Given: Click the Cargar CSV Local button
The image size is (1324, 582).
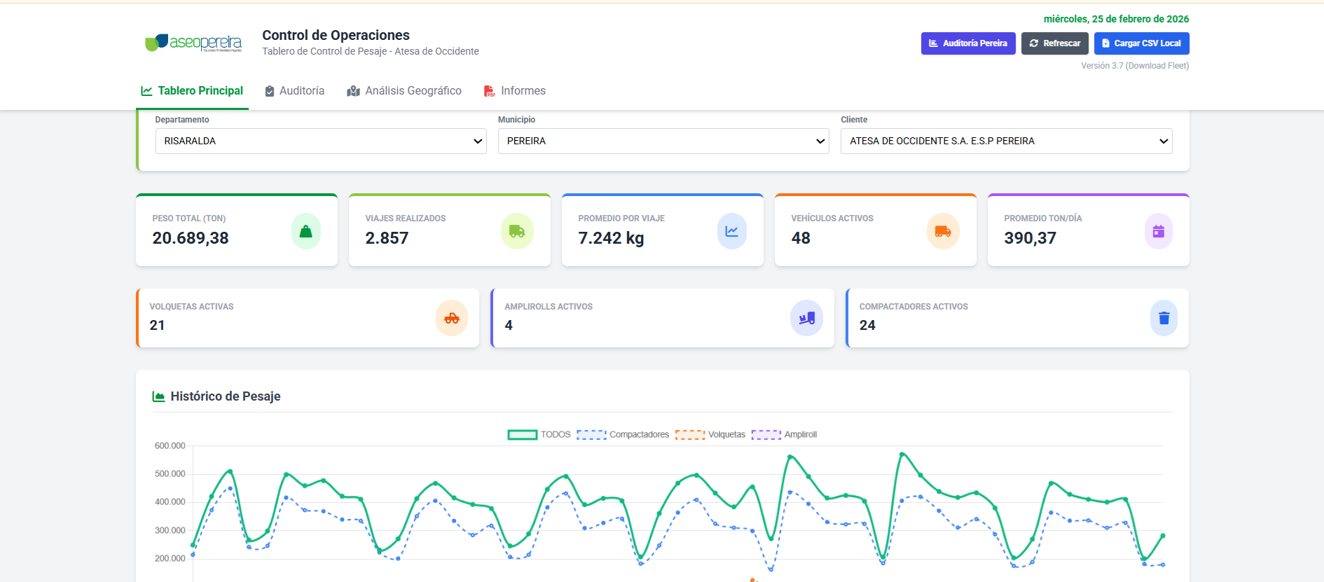Looking at the screenshot, I should (1141, 43).
